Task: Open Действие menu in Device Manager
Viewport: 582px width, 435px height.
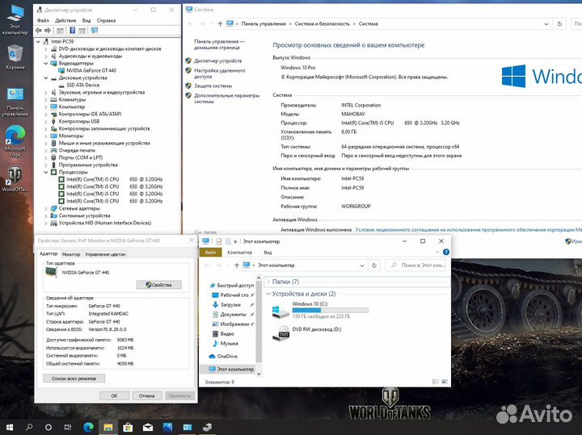Action: (x=65, y=20)
